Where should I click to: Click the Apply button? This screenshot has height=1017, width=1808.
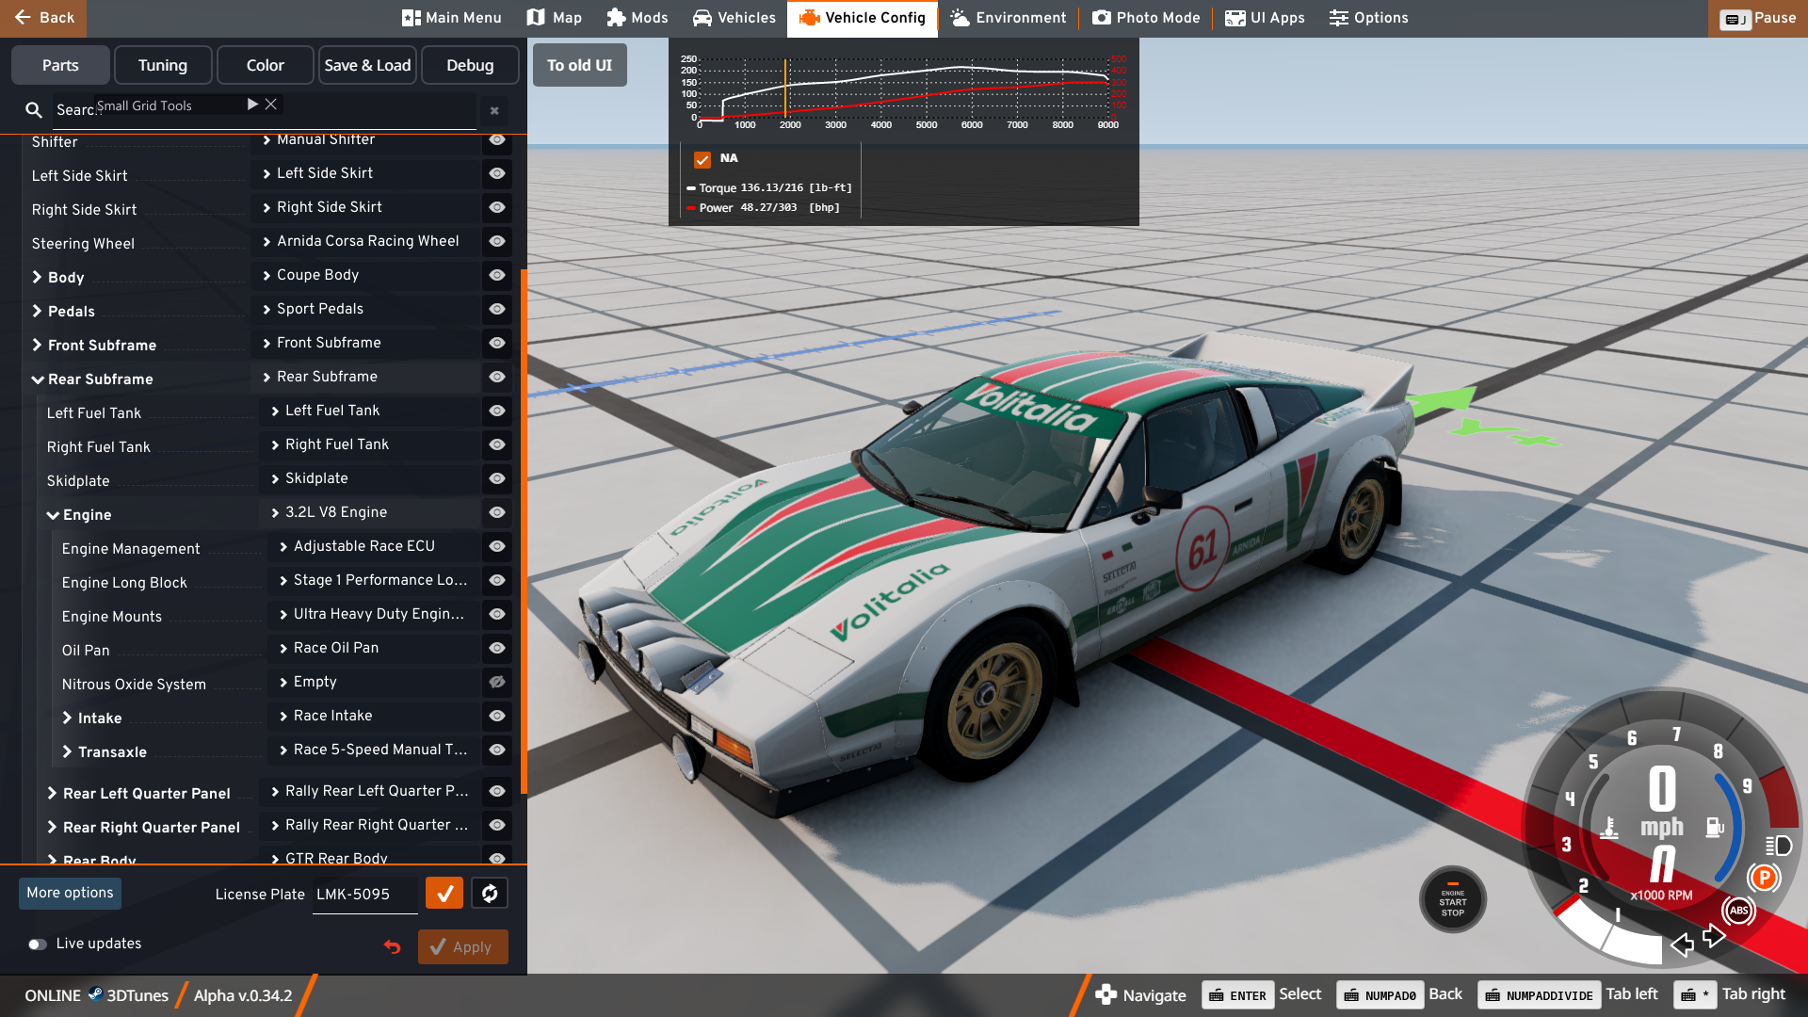point(462,946)
